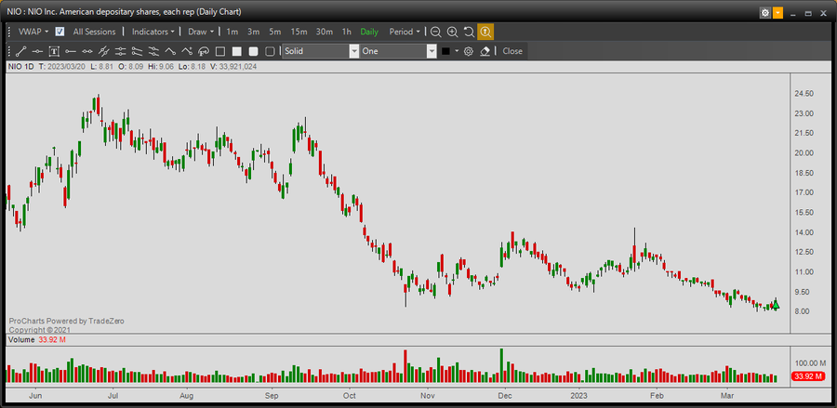Select the Daily timeframe
The height and width of the screenshot is (408, 837).
tap(369, 32)
